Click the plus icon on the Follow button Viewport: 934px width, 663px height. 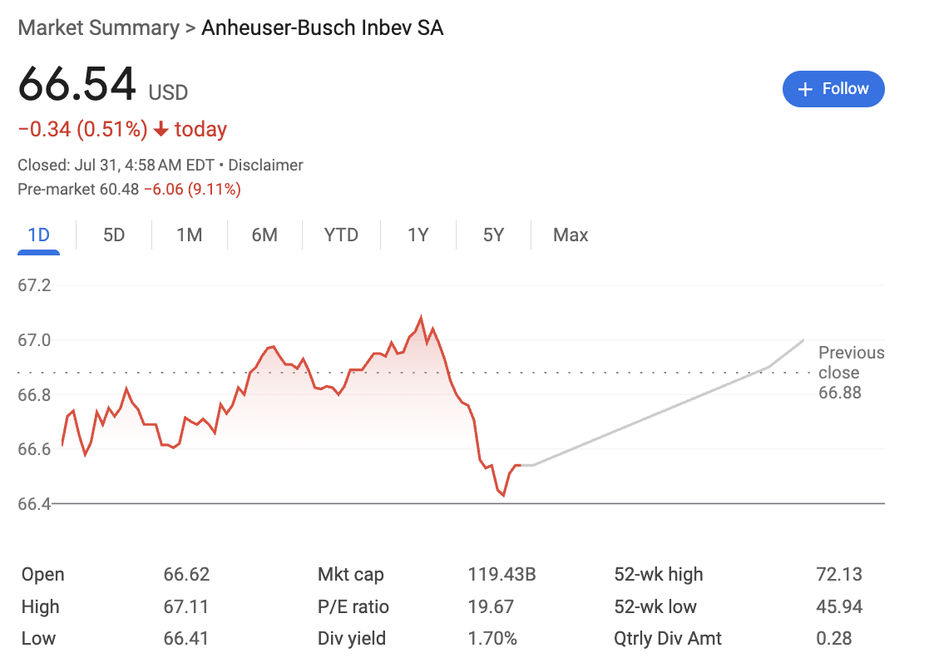point(804,88)
